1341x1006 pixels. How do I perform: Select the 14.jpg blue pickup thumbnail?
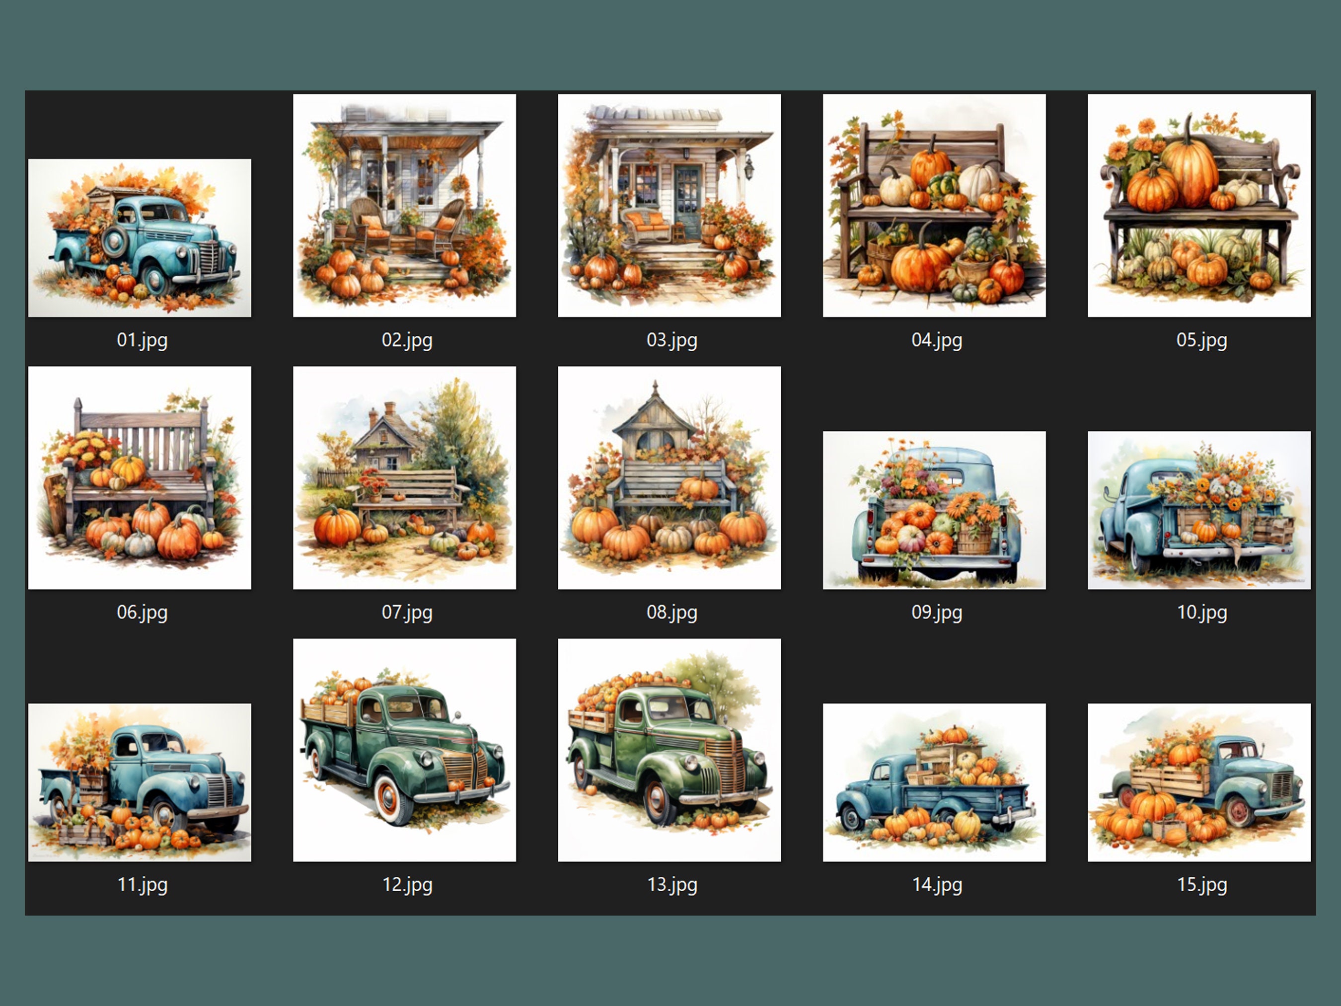point(934,782)
